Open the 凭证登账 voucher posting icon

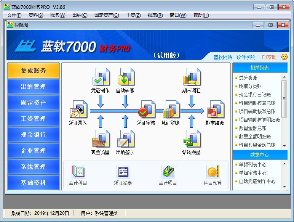tap(171, 109)
